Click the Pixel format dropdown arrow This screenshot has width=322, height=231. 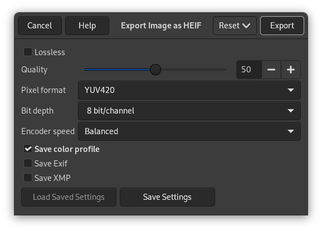click(x=291, y=90)
